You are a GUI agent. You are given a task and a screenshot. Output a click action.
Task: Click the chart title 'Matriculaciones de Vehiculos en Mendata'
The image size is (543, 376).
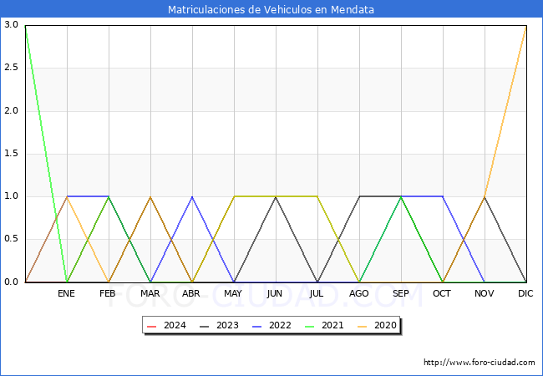coord(271,9)
